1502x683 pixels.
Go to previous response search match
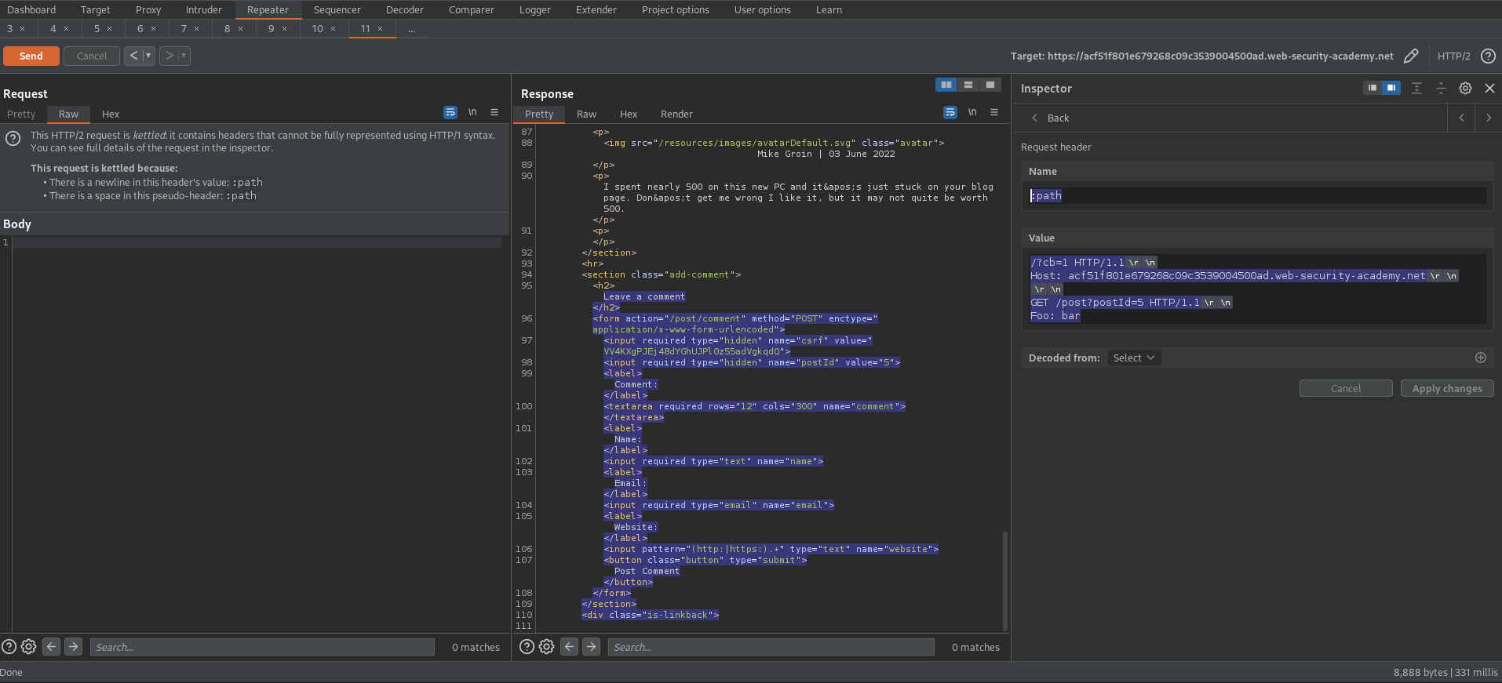570,647
